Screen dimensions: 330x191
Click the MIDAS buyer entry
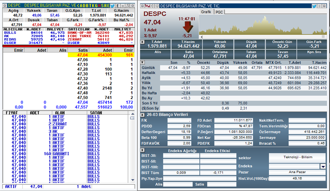pyautogui.click(x=10, y=40)
